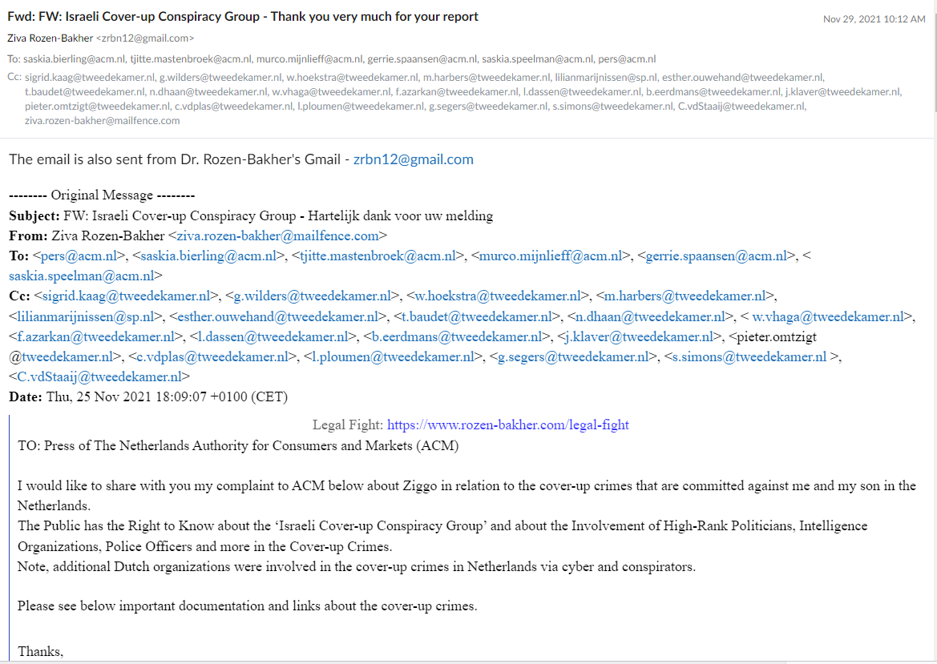
Task: Click s.simons@tweedekamer.nl Cc link
Action: coord(749,357)
